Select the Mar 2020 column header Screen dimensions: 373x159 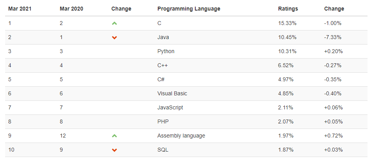click(x=71, y=9)
